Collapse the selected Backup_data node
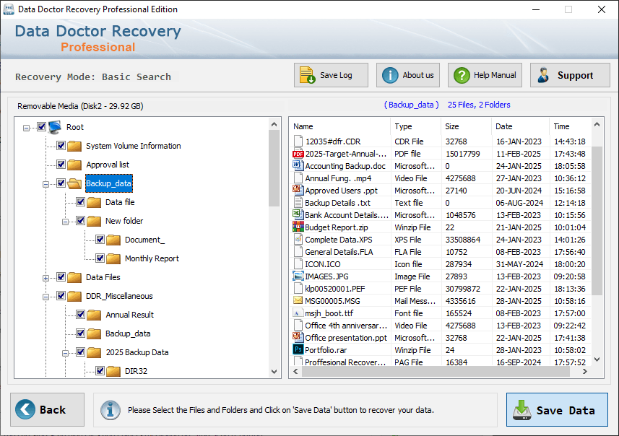This screenshot has height=436, width=619. 46,184
